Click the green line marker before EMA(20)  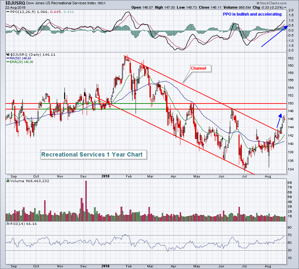tap(8, 62)
